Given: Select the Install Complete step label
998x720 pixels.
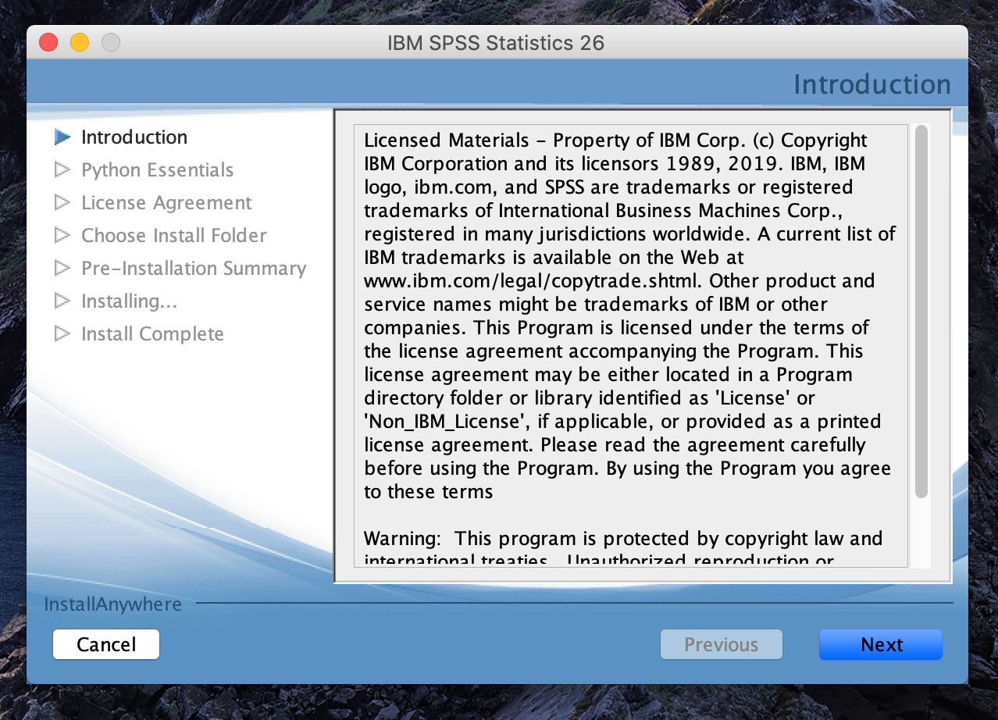Looking at the screenshot, I should click(152, 334).
